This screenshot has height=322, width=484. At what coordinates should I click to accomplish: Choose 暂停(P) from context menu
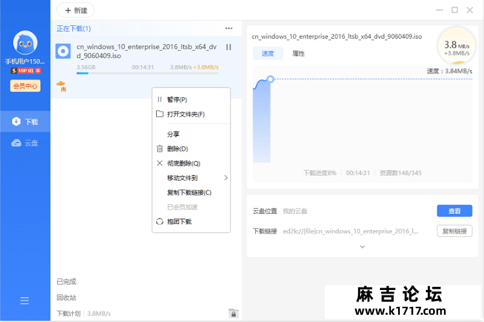tap(191, 100)
